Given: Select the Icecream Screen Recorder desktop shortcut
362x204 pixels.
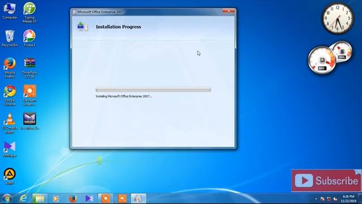Looking at the screenshot, I should click(29, 96).
